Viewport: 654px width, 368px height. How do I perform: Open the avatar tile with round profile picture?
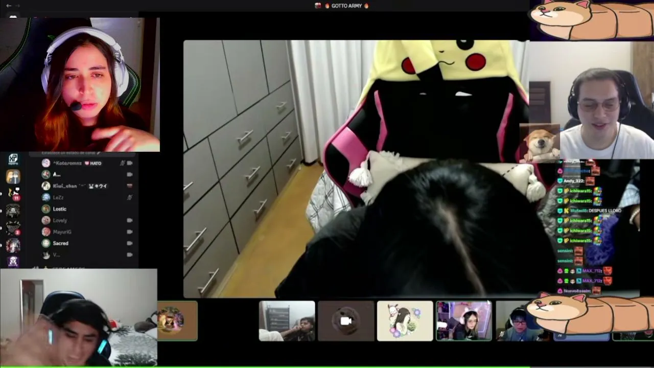177,321
